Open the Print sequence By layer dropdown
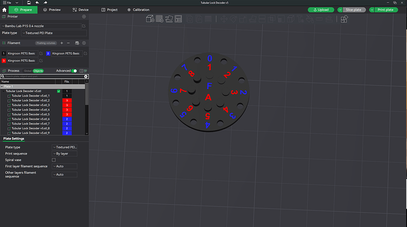This screenshot has height=227, width=407. pyautogui.click(x=64, y=153)
